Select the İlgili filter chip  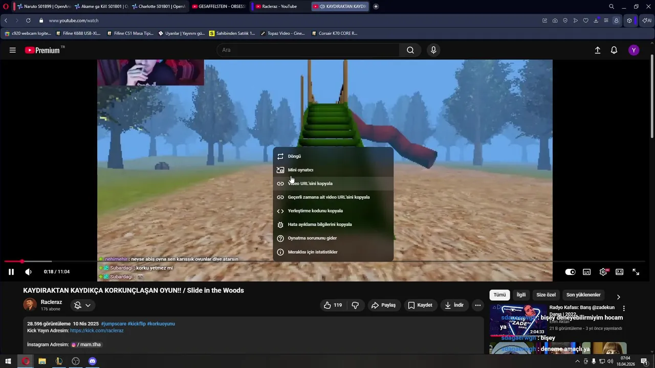(x=521, y=295)
